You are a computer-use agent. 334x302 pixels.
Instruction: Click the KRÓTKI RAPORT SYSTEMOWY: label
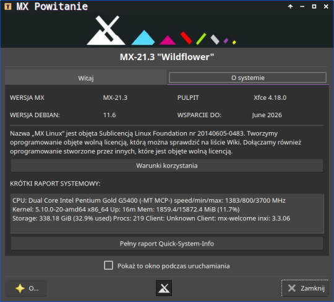(55, 184)
